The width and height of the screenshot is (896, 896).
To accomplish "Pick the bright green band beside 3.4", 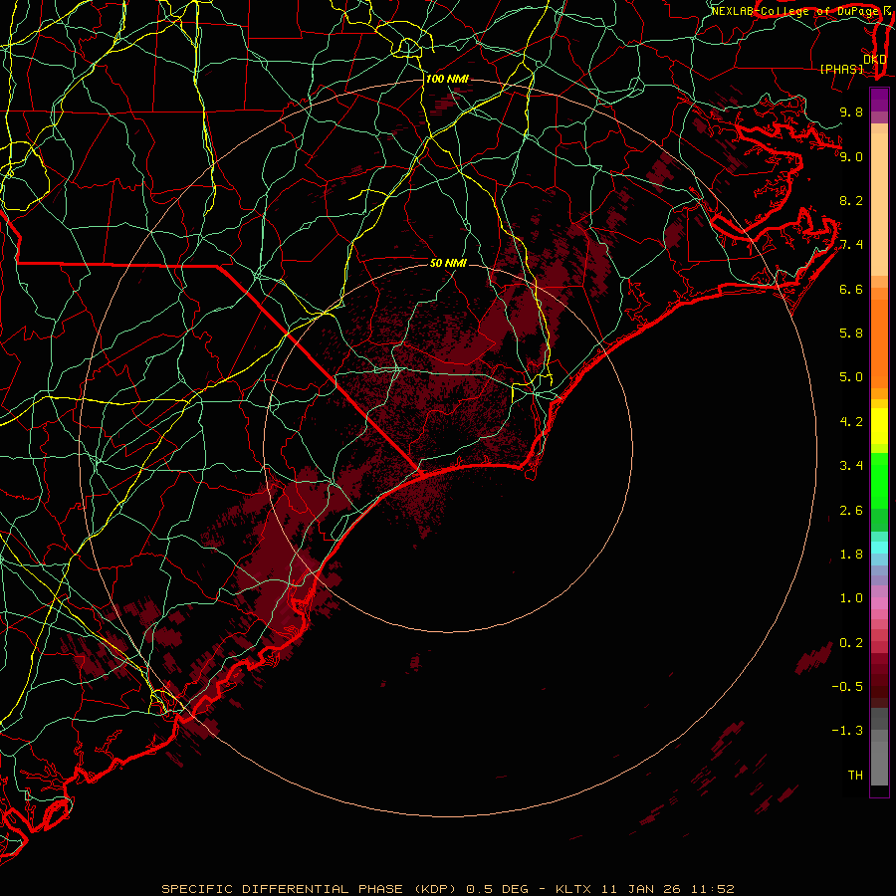I will click(879, 480).
